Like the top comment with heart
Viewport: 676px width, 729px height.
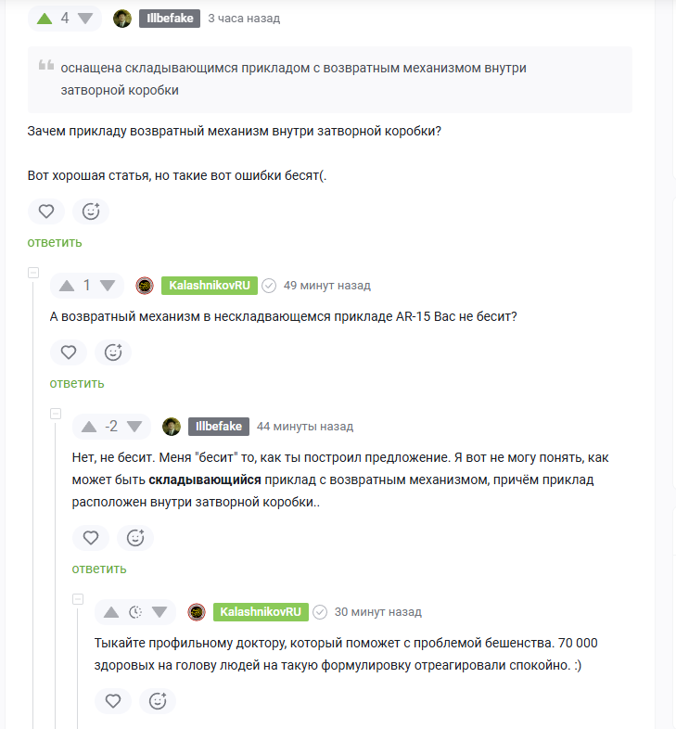click(x=46, y=211)
